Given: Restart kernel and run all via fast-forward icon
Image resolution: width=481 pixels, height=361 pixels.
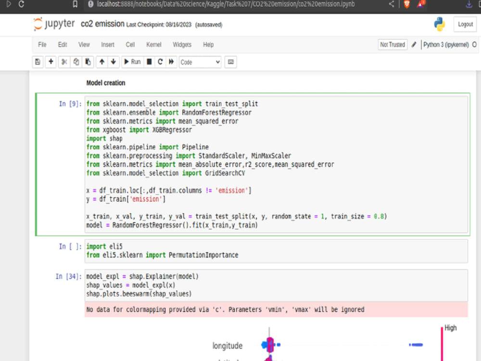Looking at the screenshot, I should pyautogui.click(x=171, y=62).
